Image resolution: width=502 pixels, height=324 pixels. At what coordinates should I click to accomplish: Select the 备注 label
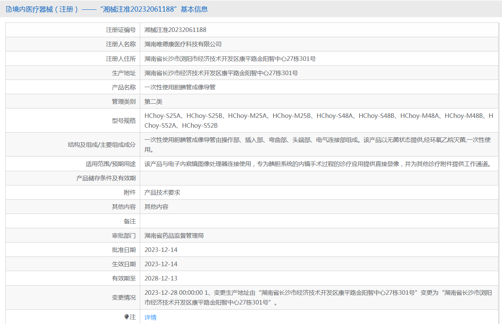[130, 222]
